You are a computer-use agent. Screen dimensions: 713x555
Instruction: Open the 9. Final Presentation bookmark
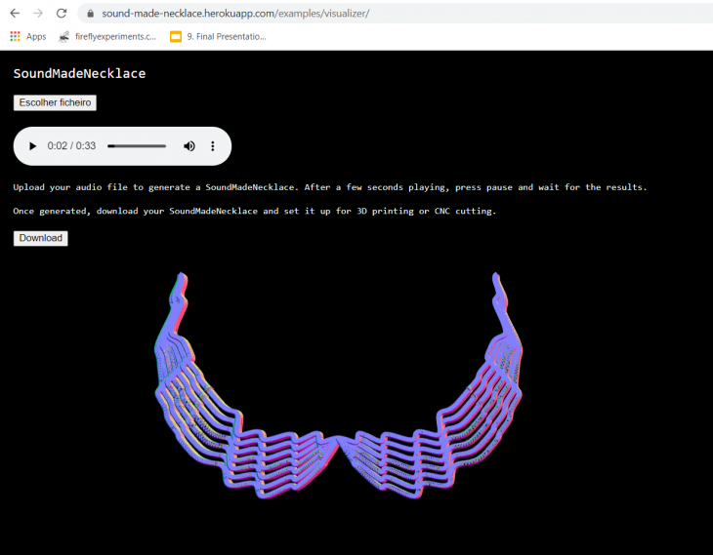click(218, 36)
